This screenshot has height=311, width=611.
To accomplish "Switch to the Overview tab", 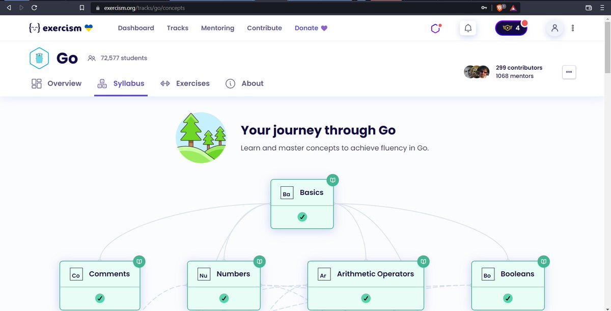I will click(x=57, y=83).
